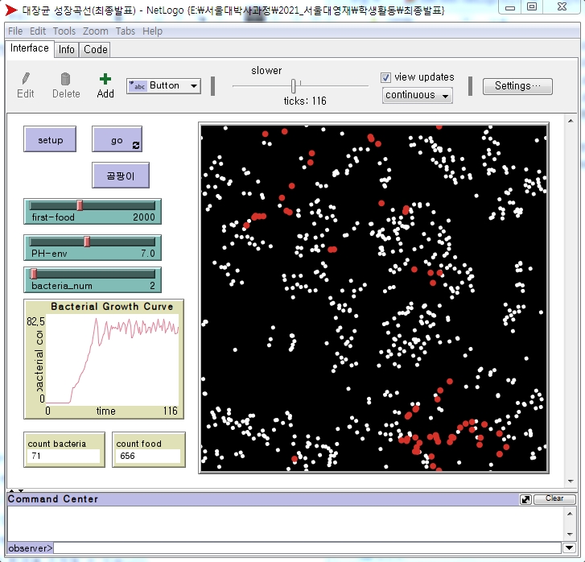
Task: Click the count bacteria monitor value 71
Action: tap(64, 456)
